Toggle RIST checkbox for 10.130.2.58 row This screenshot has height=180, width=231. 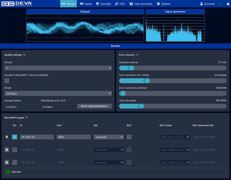click(129, 162)
